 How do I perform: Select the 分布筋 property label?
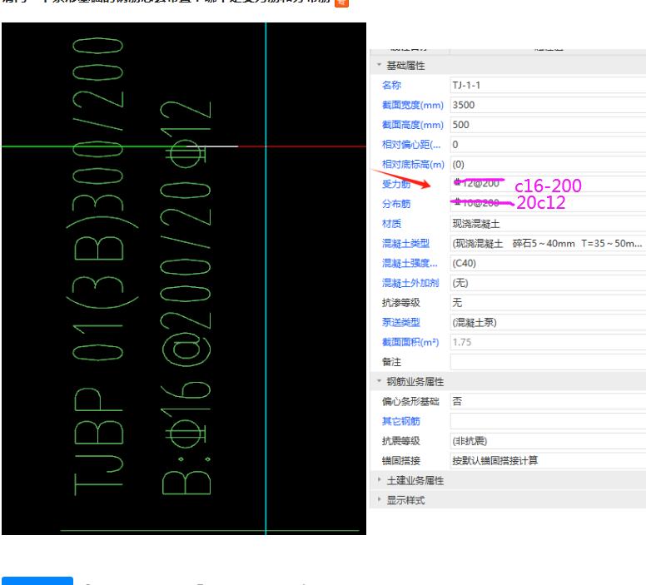coord(396,204)
